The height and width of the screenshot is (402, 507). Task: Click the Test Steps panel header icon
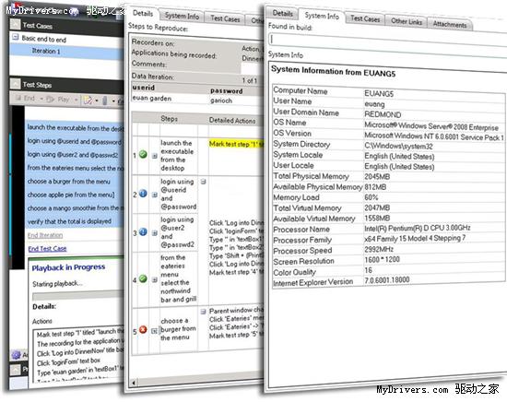point(15,84)
